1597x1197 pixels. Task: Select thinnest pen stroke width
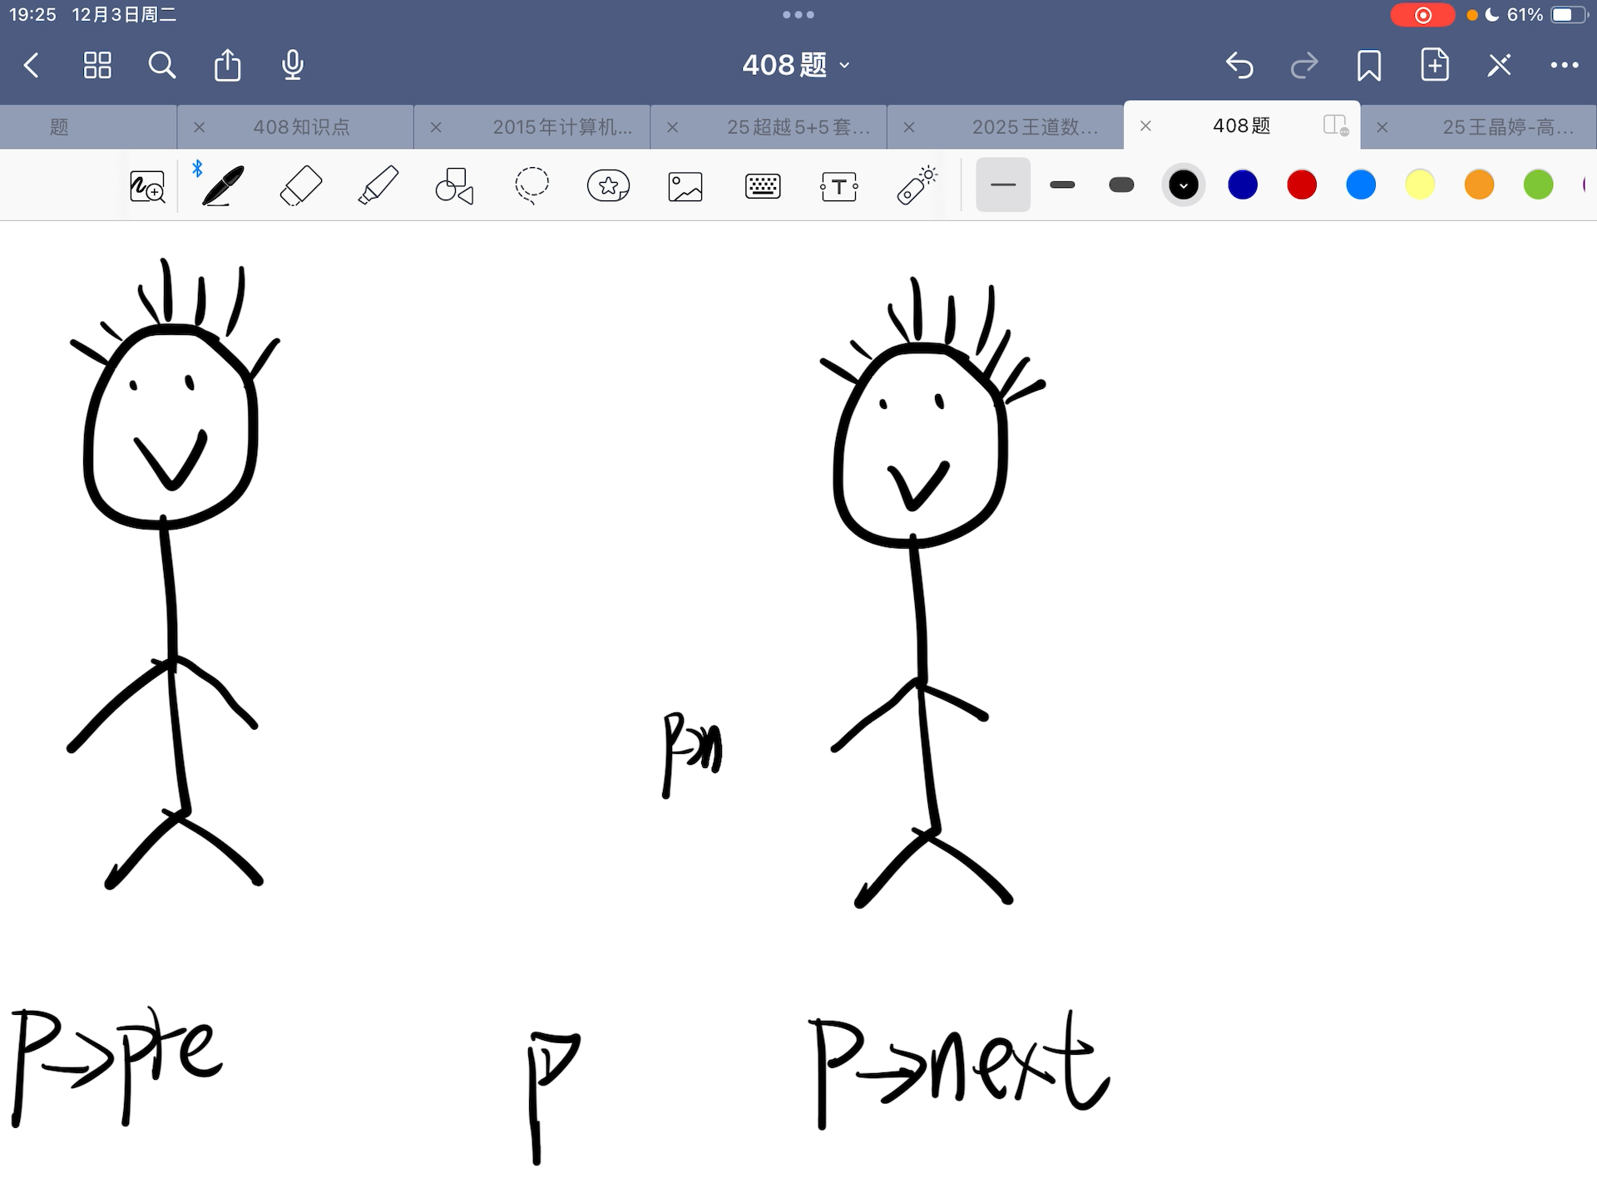[x=1003, y=185]
